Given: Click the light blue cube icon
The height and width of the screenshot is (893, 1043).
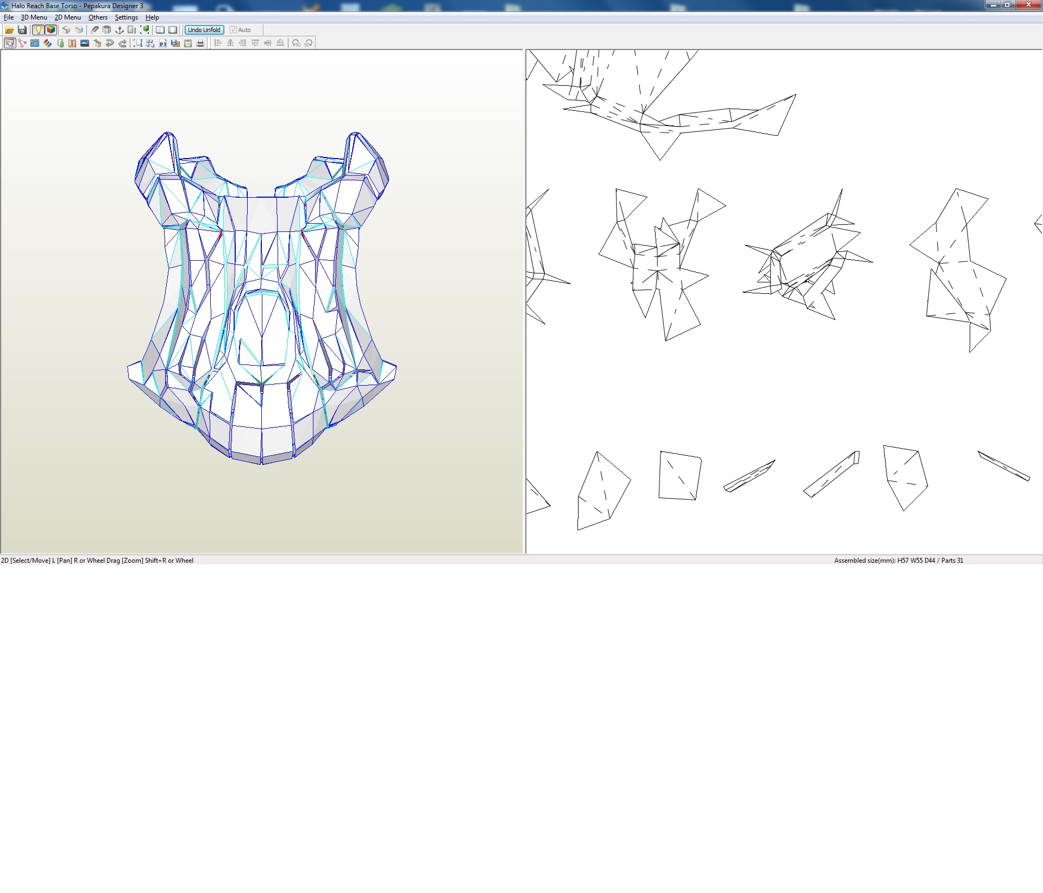Looking at the screenshot, I should tap(79, 30).
